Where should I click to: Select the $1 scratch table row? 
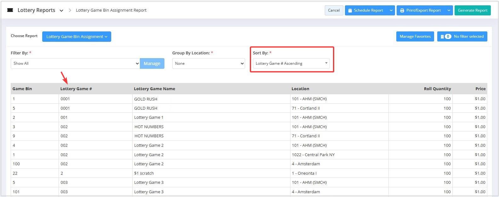click(x=249, y=173)
